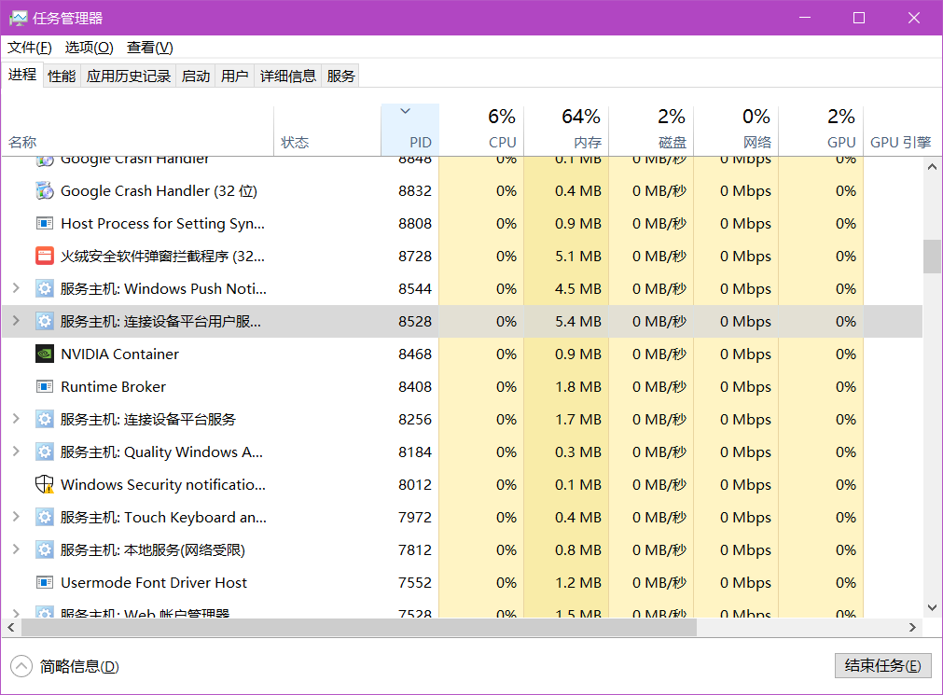Select the 进程 tab
Image resolution: width=943 pixels, height=695 pixels.
pos(22,75)
